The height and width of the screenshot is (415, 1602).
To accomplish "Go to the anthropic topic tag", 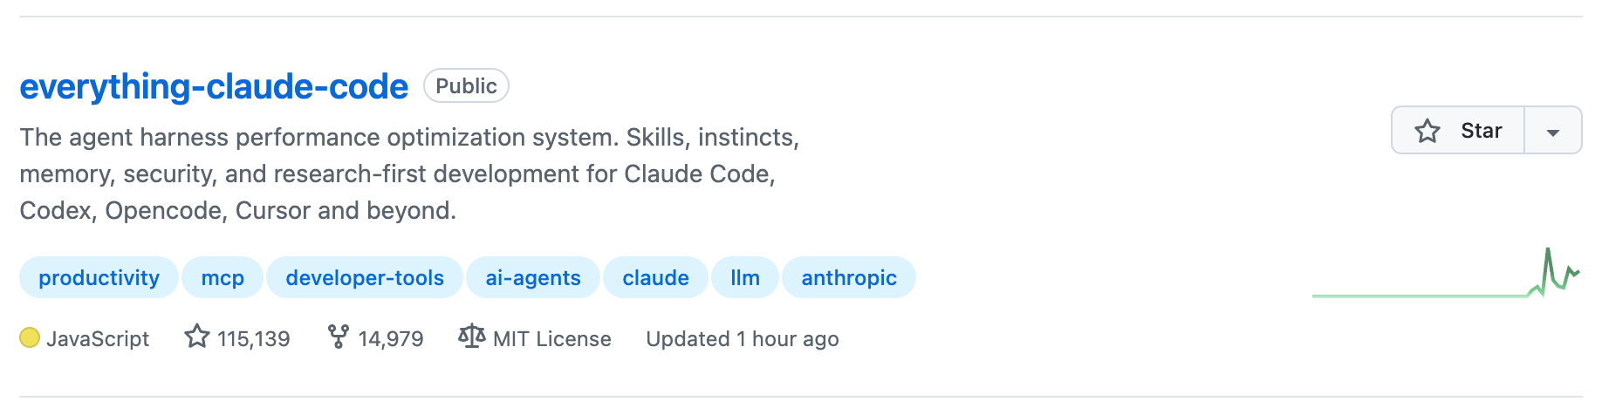I will tap(849, 278).
